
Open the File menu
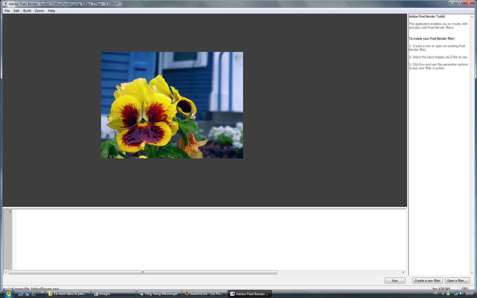pyautogui.click(x=7, y=11)
